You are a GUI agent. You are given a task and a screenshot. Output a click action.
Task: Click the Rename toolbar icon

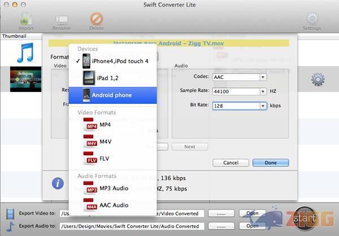pos(62,22)
